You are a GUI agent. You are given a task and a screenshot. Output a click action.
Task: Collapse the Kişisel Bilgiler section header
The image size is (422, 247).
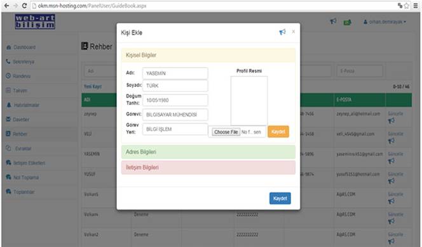pyautogui.click(x=208, y=55)
